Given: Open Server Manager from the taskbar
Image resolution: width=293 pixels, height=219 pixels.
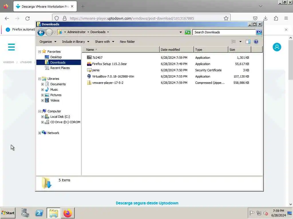Looking at the screenshot, I should pos(25,213).
